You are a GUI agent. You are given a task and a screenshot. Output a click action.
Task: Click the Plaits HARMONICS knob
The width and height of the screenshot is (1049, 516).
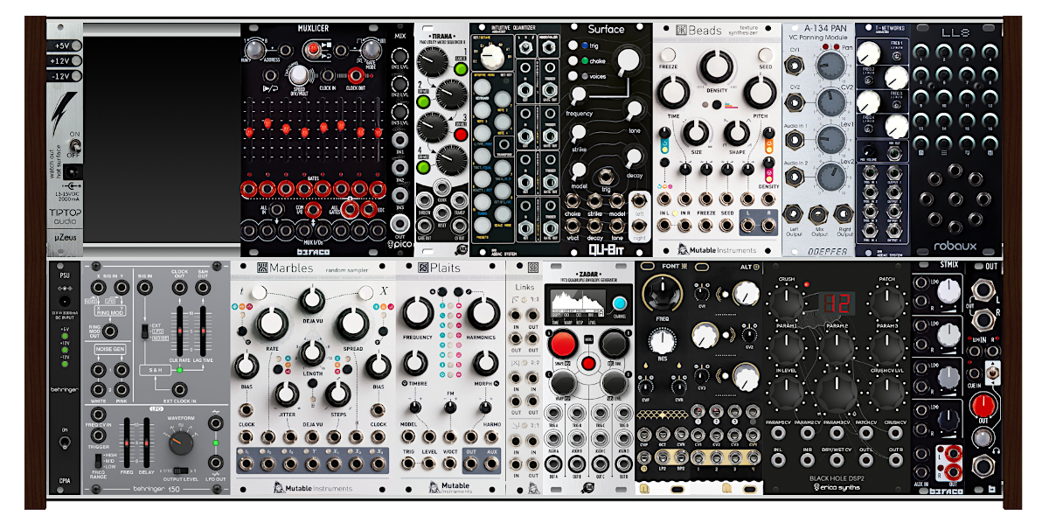point(483,313)
